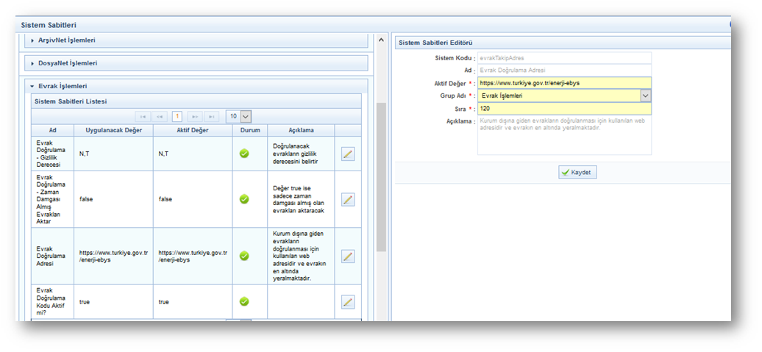
Task: Click green status icon of Gizlilik Derecesi row
Action: 244,153
